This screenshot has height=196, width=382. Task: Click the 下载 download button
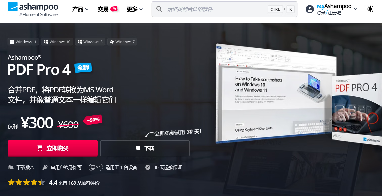145,148
